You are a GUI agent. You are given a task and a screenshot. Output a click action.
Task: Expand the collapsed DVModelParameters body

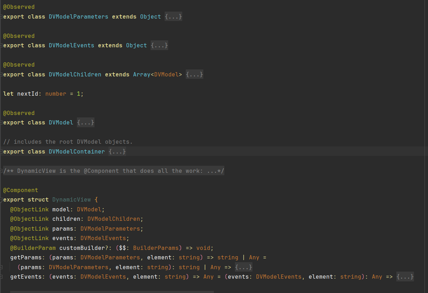(173, 16)
